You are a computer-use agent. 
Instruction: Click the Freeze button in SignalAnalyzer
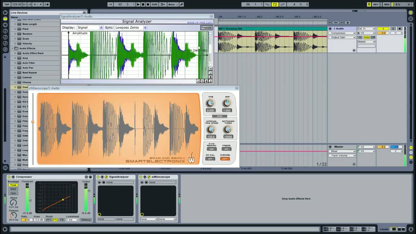click(206, 28)
